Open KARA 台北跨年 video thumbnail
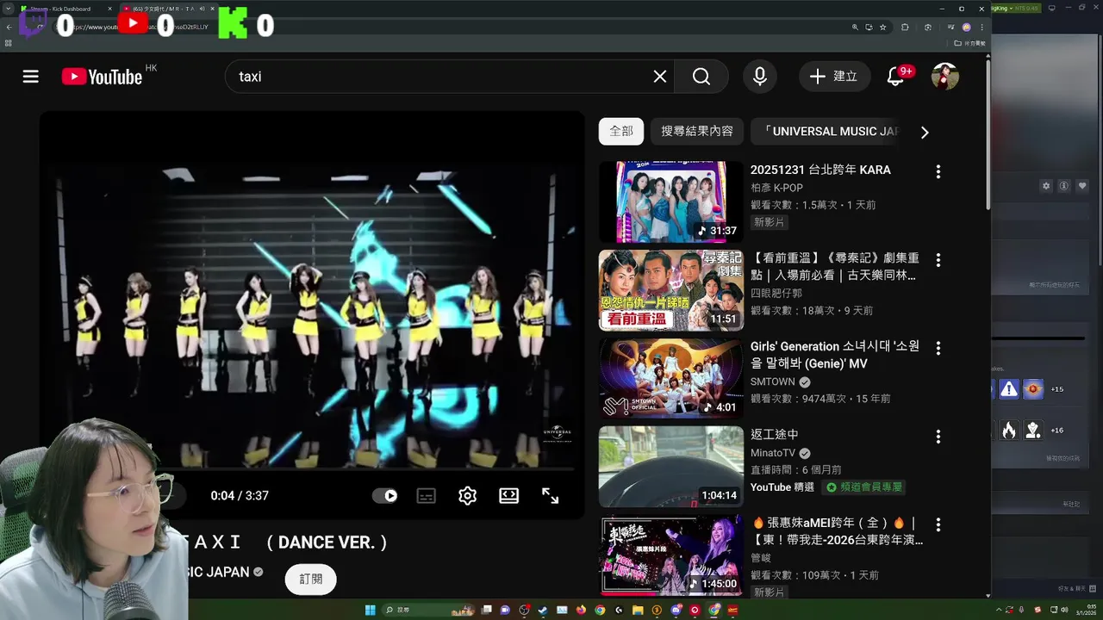This screenshot has width=1103, height=620. point(671,202)
